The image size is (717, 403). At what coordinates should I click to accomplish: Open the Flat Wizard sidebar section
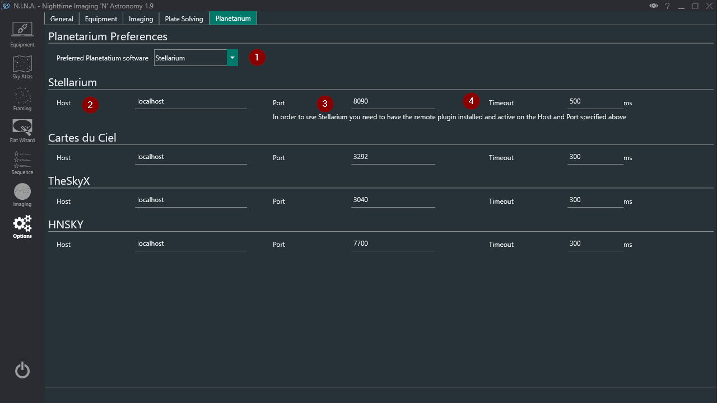(x=22, y=131)
